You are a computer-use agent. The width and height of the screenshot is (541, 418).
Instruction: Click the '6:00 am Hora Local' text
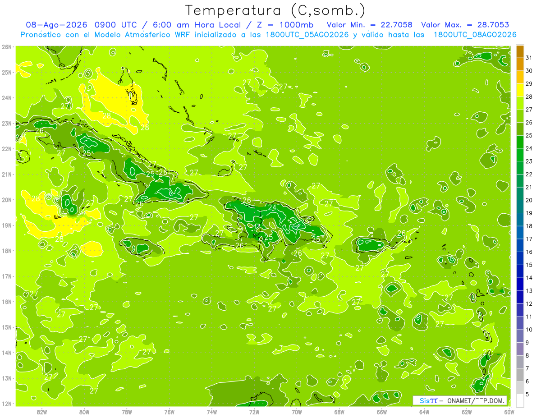(197, 25)
